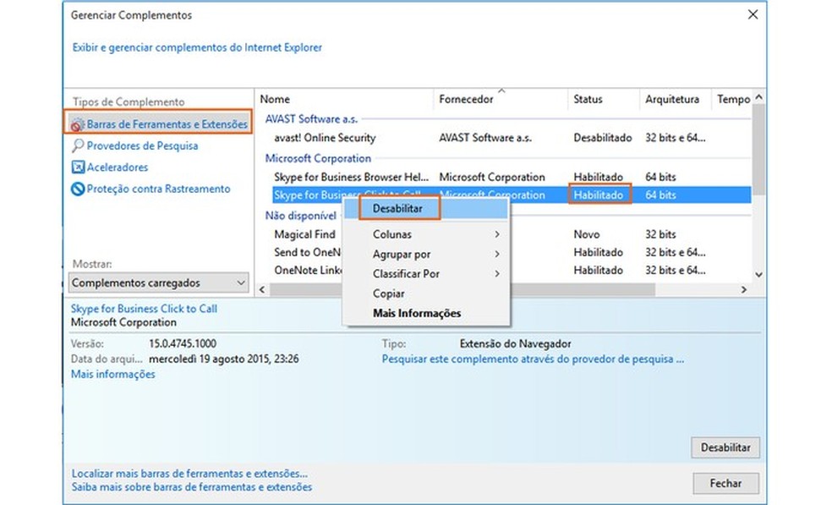This screenshot has width=832, height=505.
Task: Choose Mais Informações in context menu
Action: click(x=417, y=313)
